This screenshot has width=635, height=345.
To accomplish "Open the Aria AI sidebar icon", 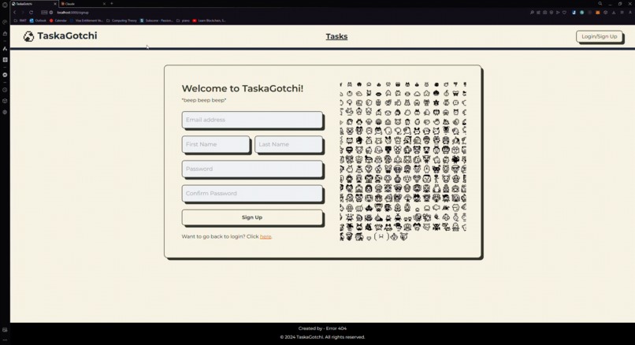I will pyautogui.click(x=5, y=49).
